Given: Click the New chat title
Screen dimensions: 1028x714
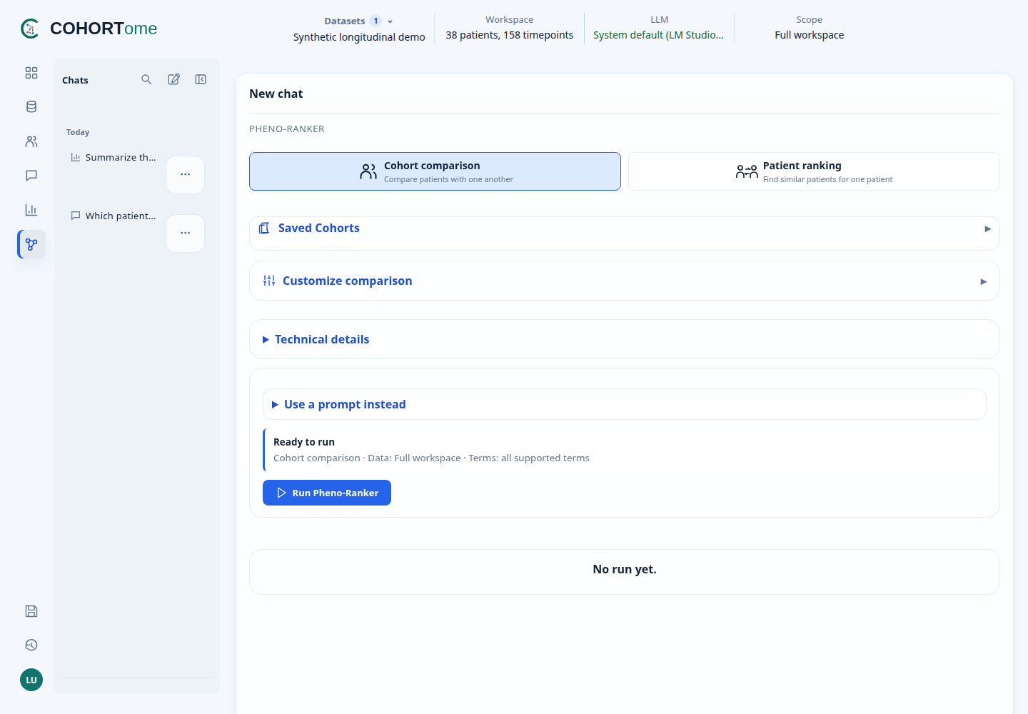Looking at the screenshot, I should [x=276, y=94].
